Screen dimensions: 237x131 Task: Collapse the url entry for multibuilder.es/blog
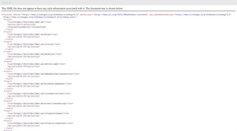coord(4,32)
